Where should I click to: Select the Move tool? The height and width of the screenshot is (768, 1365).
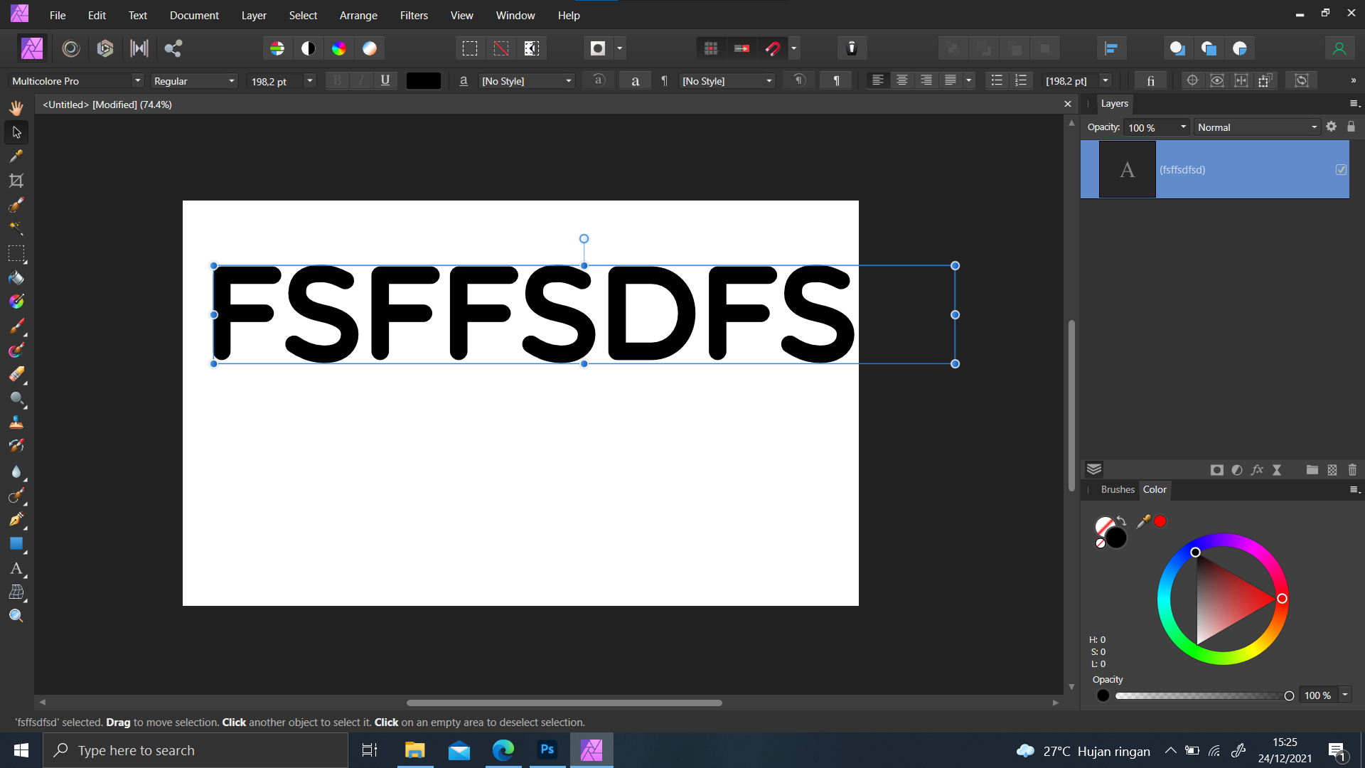click(x=16, y=132)
